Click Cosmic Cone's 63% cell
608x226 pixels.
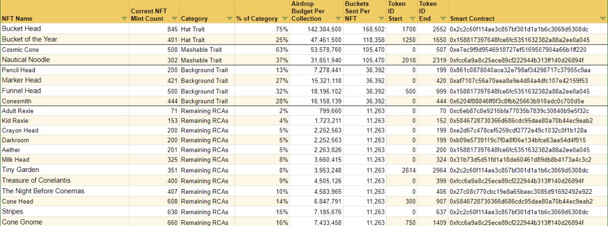[262, 50]
